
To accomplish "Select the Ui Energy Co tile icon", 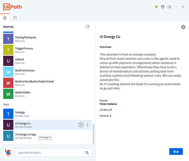I will coord(8,125).
